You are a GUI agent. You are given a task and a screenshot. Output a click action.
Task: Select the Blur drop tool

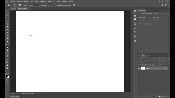click(x=7, y=47)
